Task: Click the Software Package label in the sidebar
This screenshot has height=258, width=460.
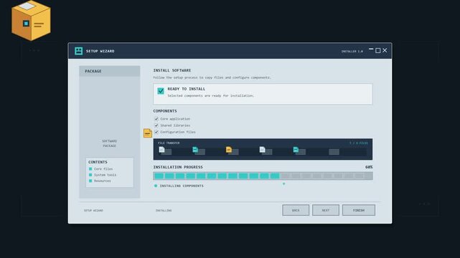Action: [109, 143]
